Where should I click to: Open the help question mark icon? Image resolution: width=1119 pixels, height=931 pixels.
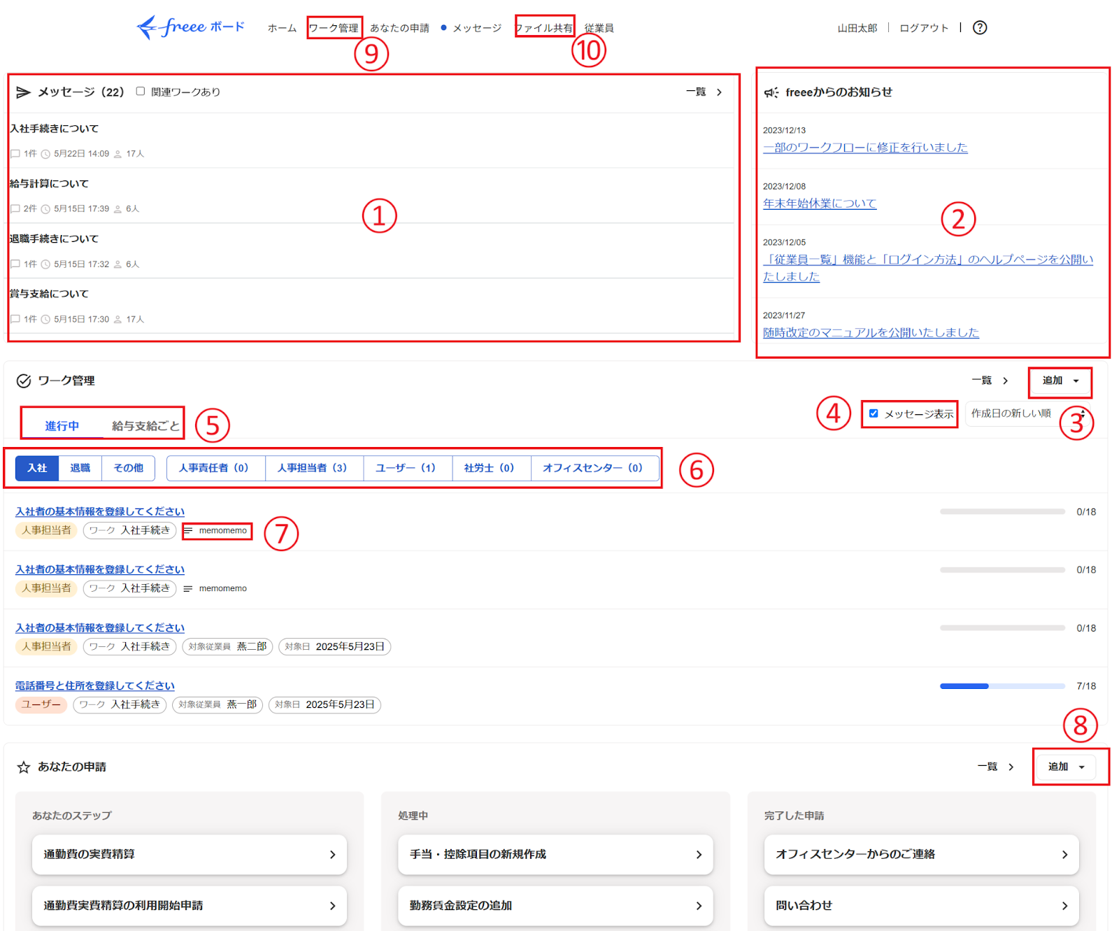[x=980, y=28]
